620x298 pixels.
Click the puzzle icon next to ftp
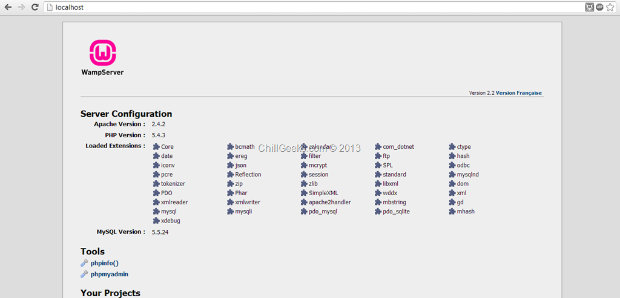click(378, 156)
